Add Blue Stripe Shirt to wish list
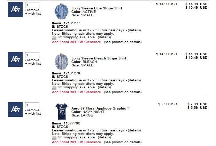 (33, 14)
